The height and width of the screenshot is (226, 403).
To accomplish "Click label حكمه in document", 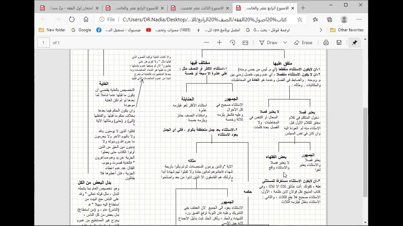I will [247, 191].
